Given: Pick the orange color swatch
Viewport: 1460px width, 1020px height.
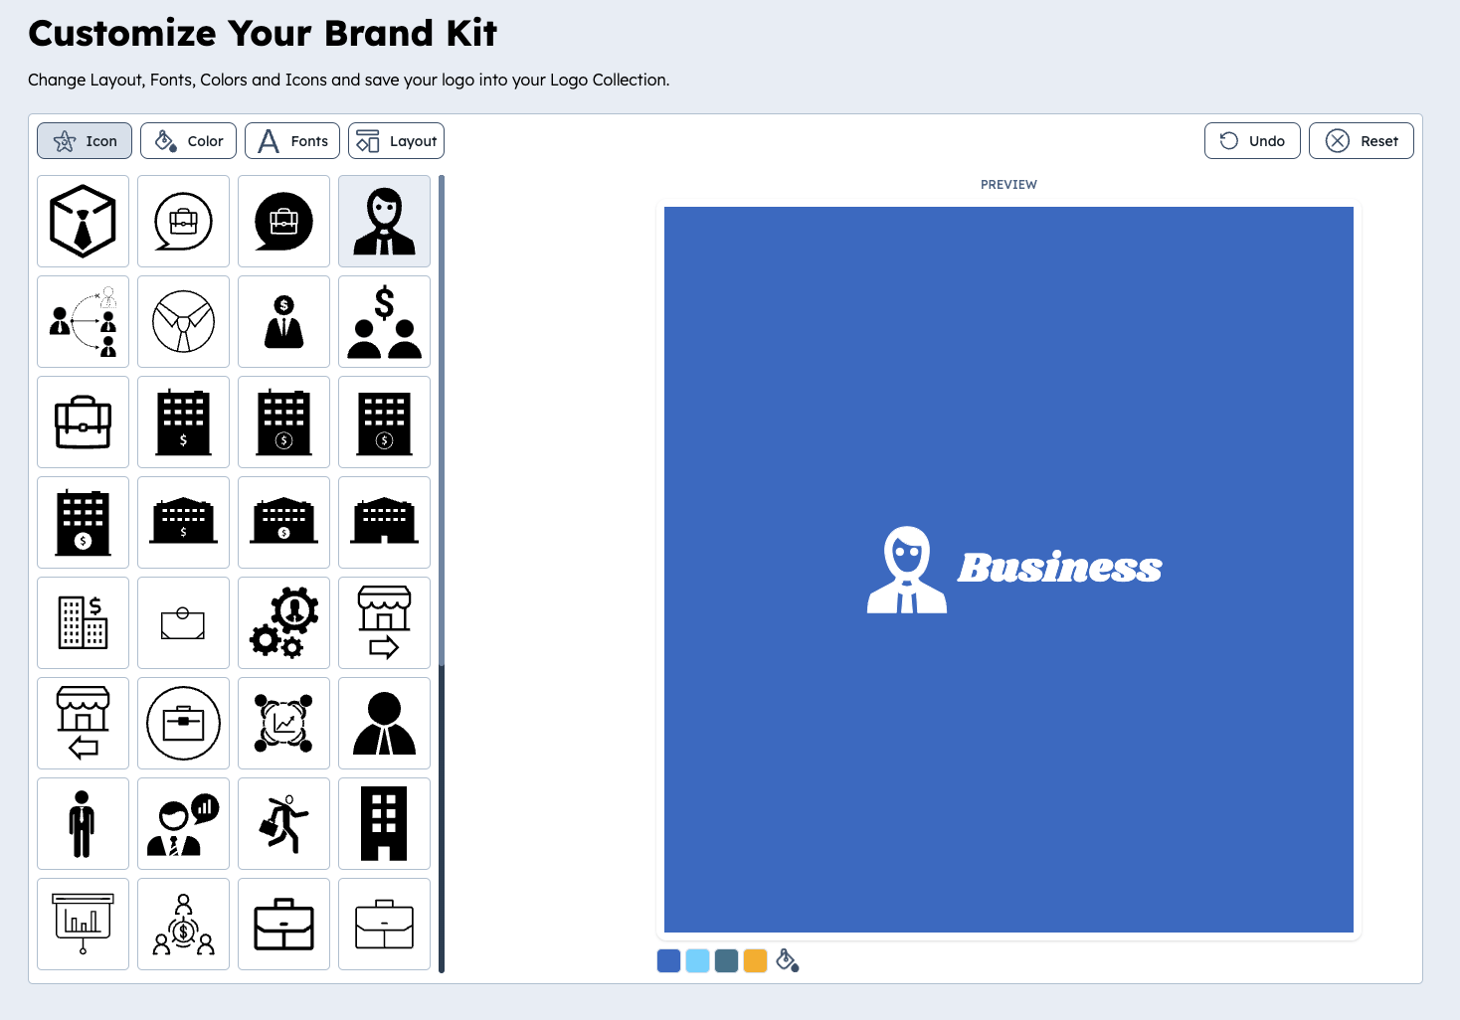Looking at the screenshot, I should click(x=756, y=961).
